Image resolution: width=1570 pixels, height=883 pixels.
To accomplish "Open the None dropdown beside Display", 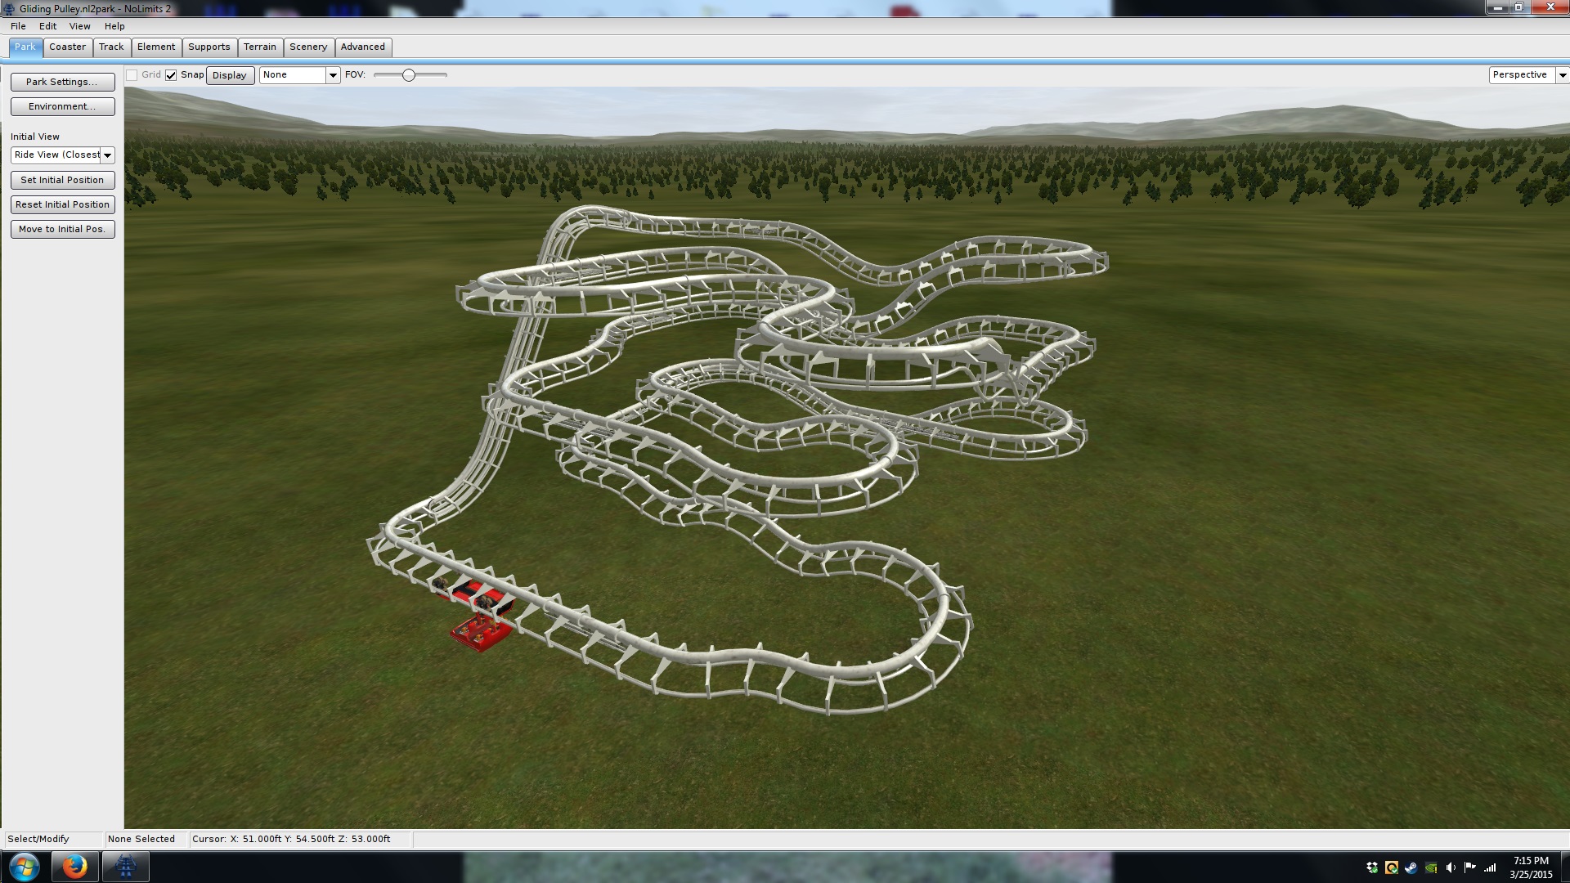I will pyautogui.click(x=332, y=75).
